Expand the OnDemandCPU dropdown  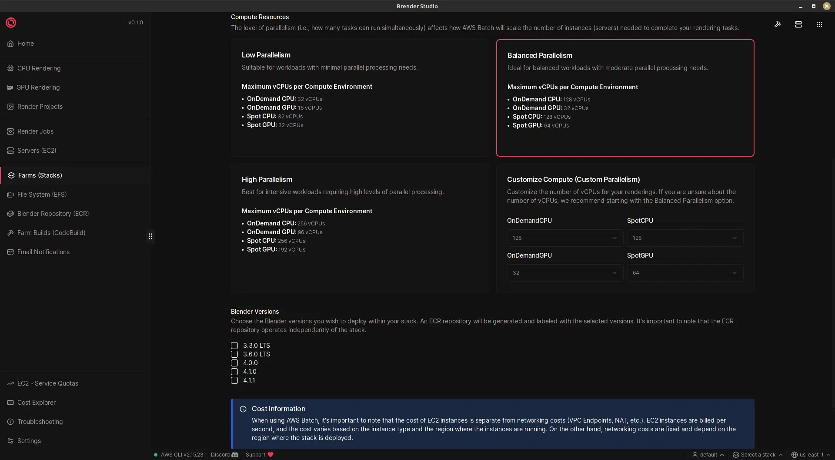(564, 238)
